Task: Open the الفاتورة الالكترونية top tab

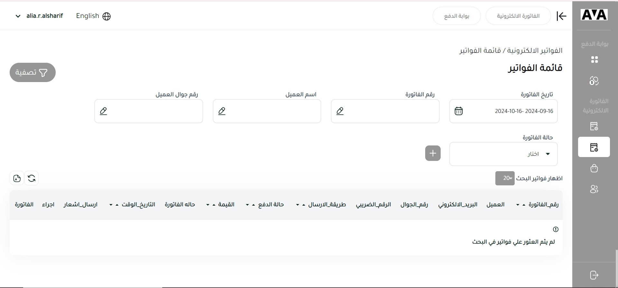Action: [x=518, y=16]
